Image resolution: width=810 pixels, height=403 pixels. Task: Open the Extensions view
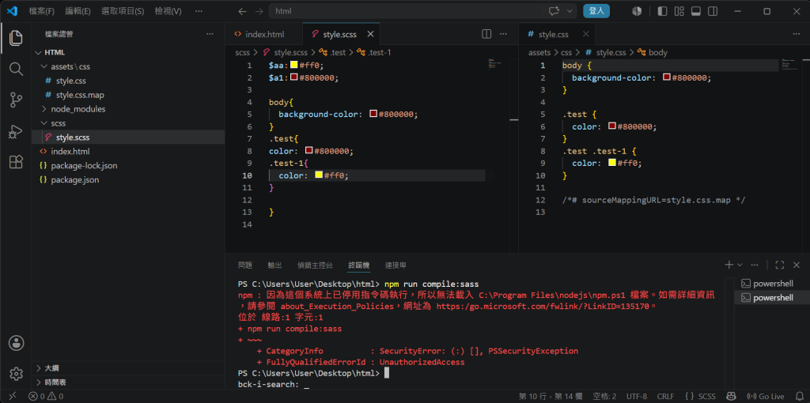[x=16, y=163]
